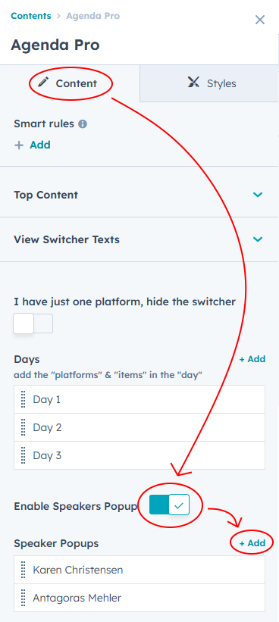Viewport: 279px width, 622px height.
Task: Open the Antagoras Mehler speaker item
Action: tap(139, 598)
